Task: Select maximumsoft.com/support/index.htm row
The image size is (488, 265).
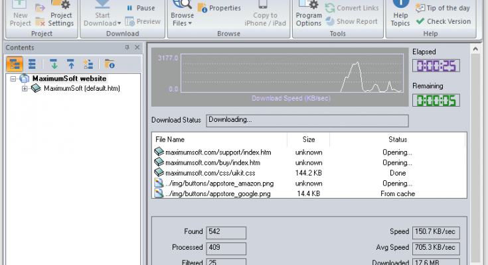Action: (x=309, y=152)
